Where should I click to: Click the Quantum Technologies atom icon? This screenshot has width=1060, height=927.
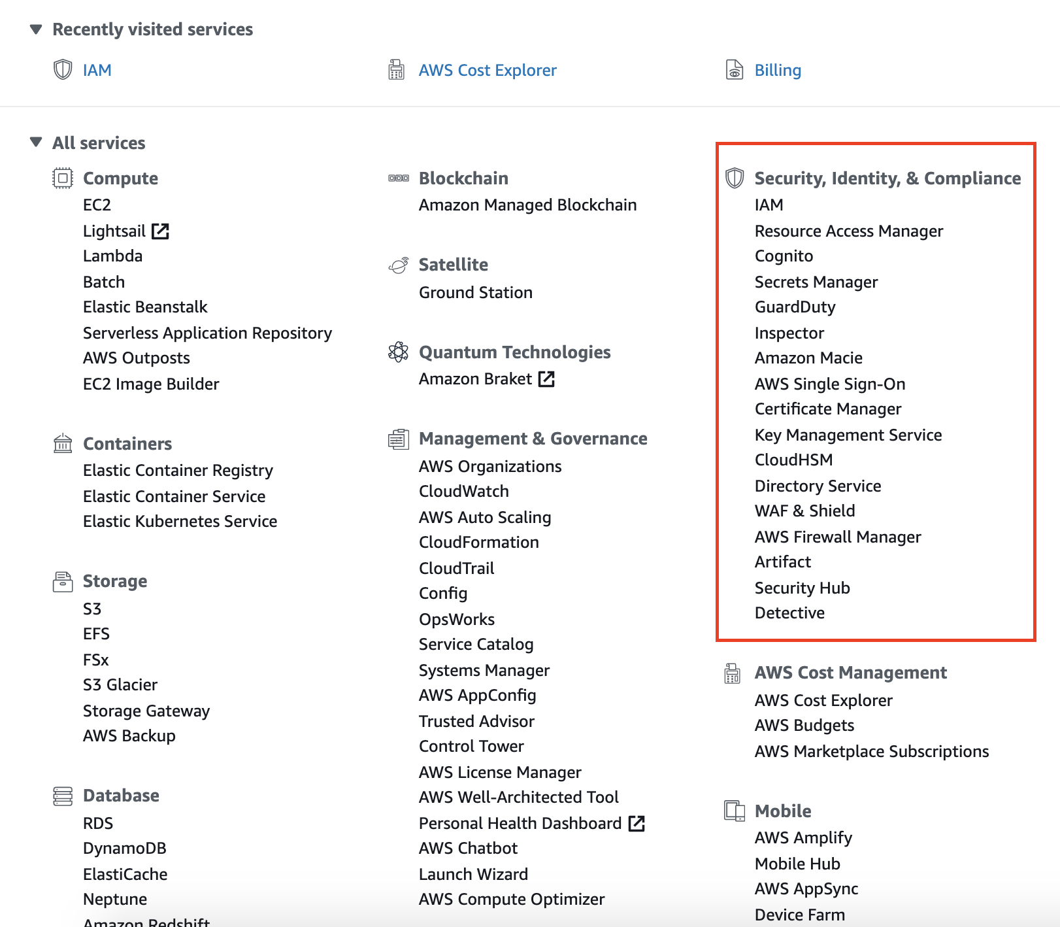pos(398,352)
